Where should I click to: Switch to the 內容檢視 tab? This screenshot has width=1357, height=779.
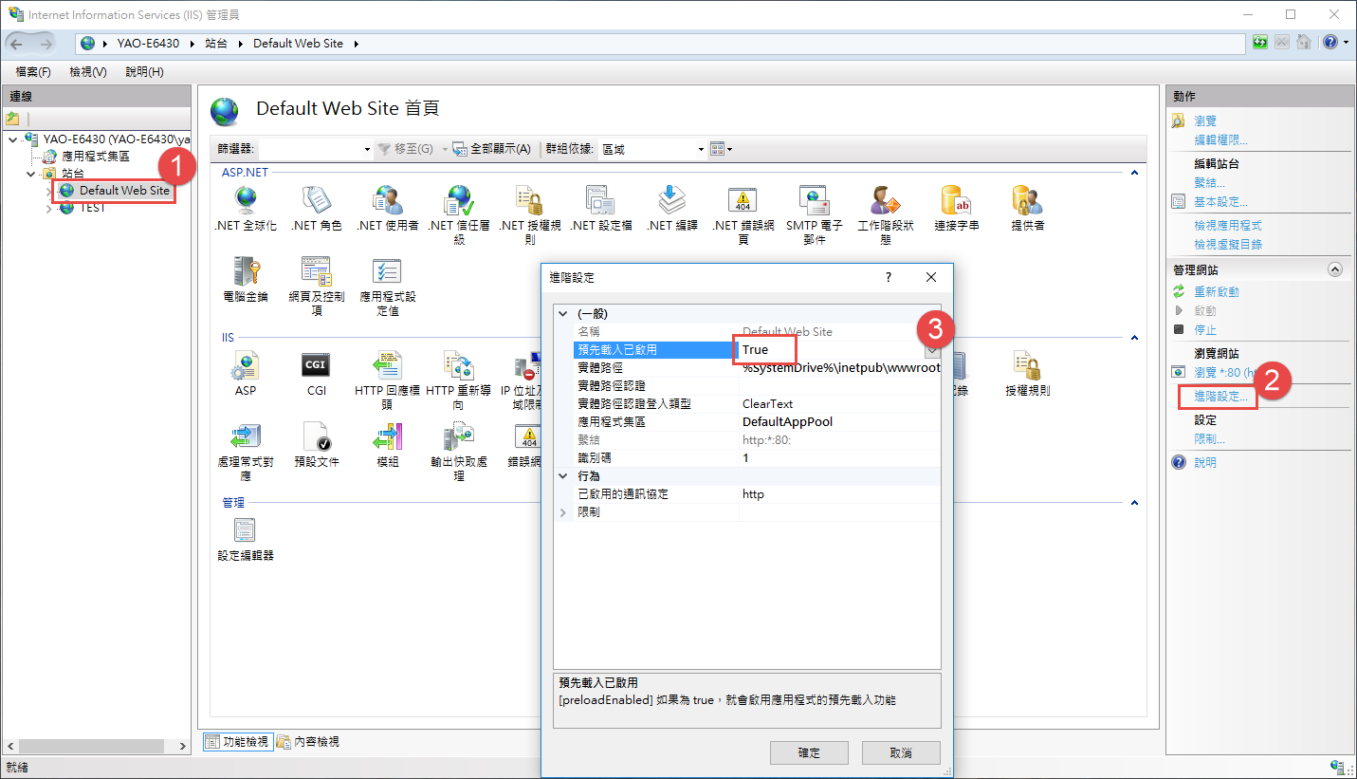[x=308, y=742]
